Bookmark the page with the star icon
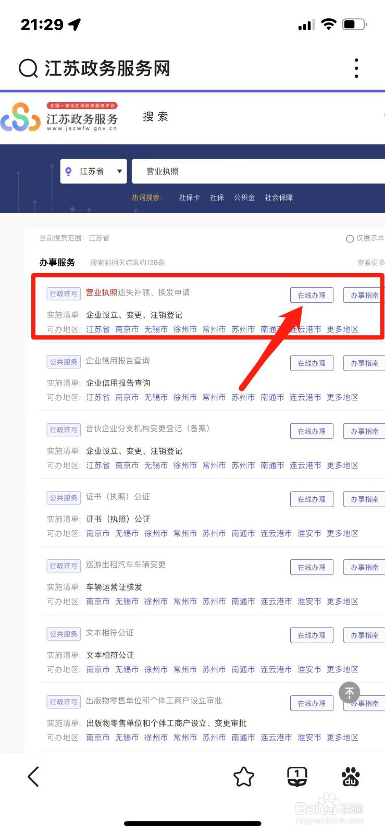The image size is (385, 834). [244, 777]
